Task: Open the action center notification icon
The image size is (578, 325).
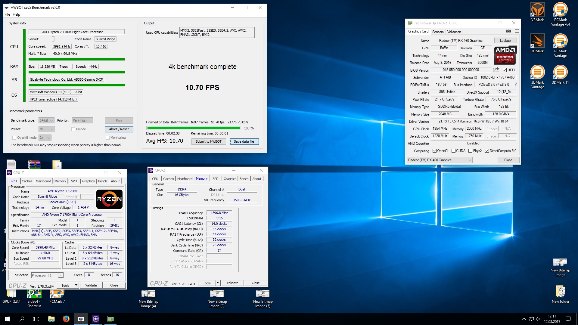Action: [x=568, y=319]
